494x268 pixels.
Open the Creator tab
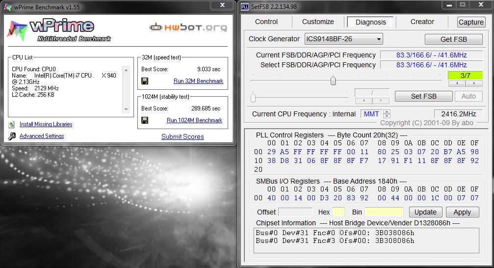(422, 22)
